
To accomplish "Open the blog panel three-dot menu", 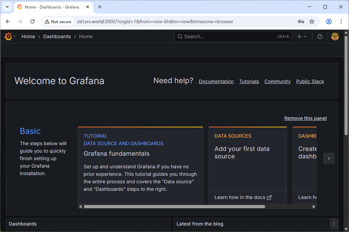I will [x=334, y=224].
